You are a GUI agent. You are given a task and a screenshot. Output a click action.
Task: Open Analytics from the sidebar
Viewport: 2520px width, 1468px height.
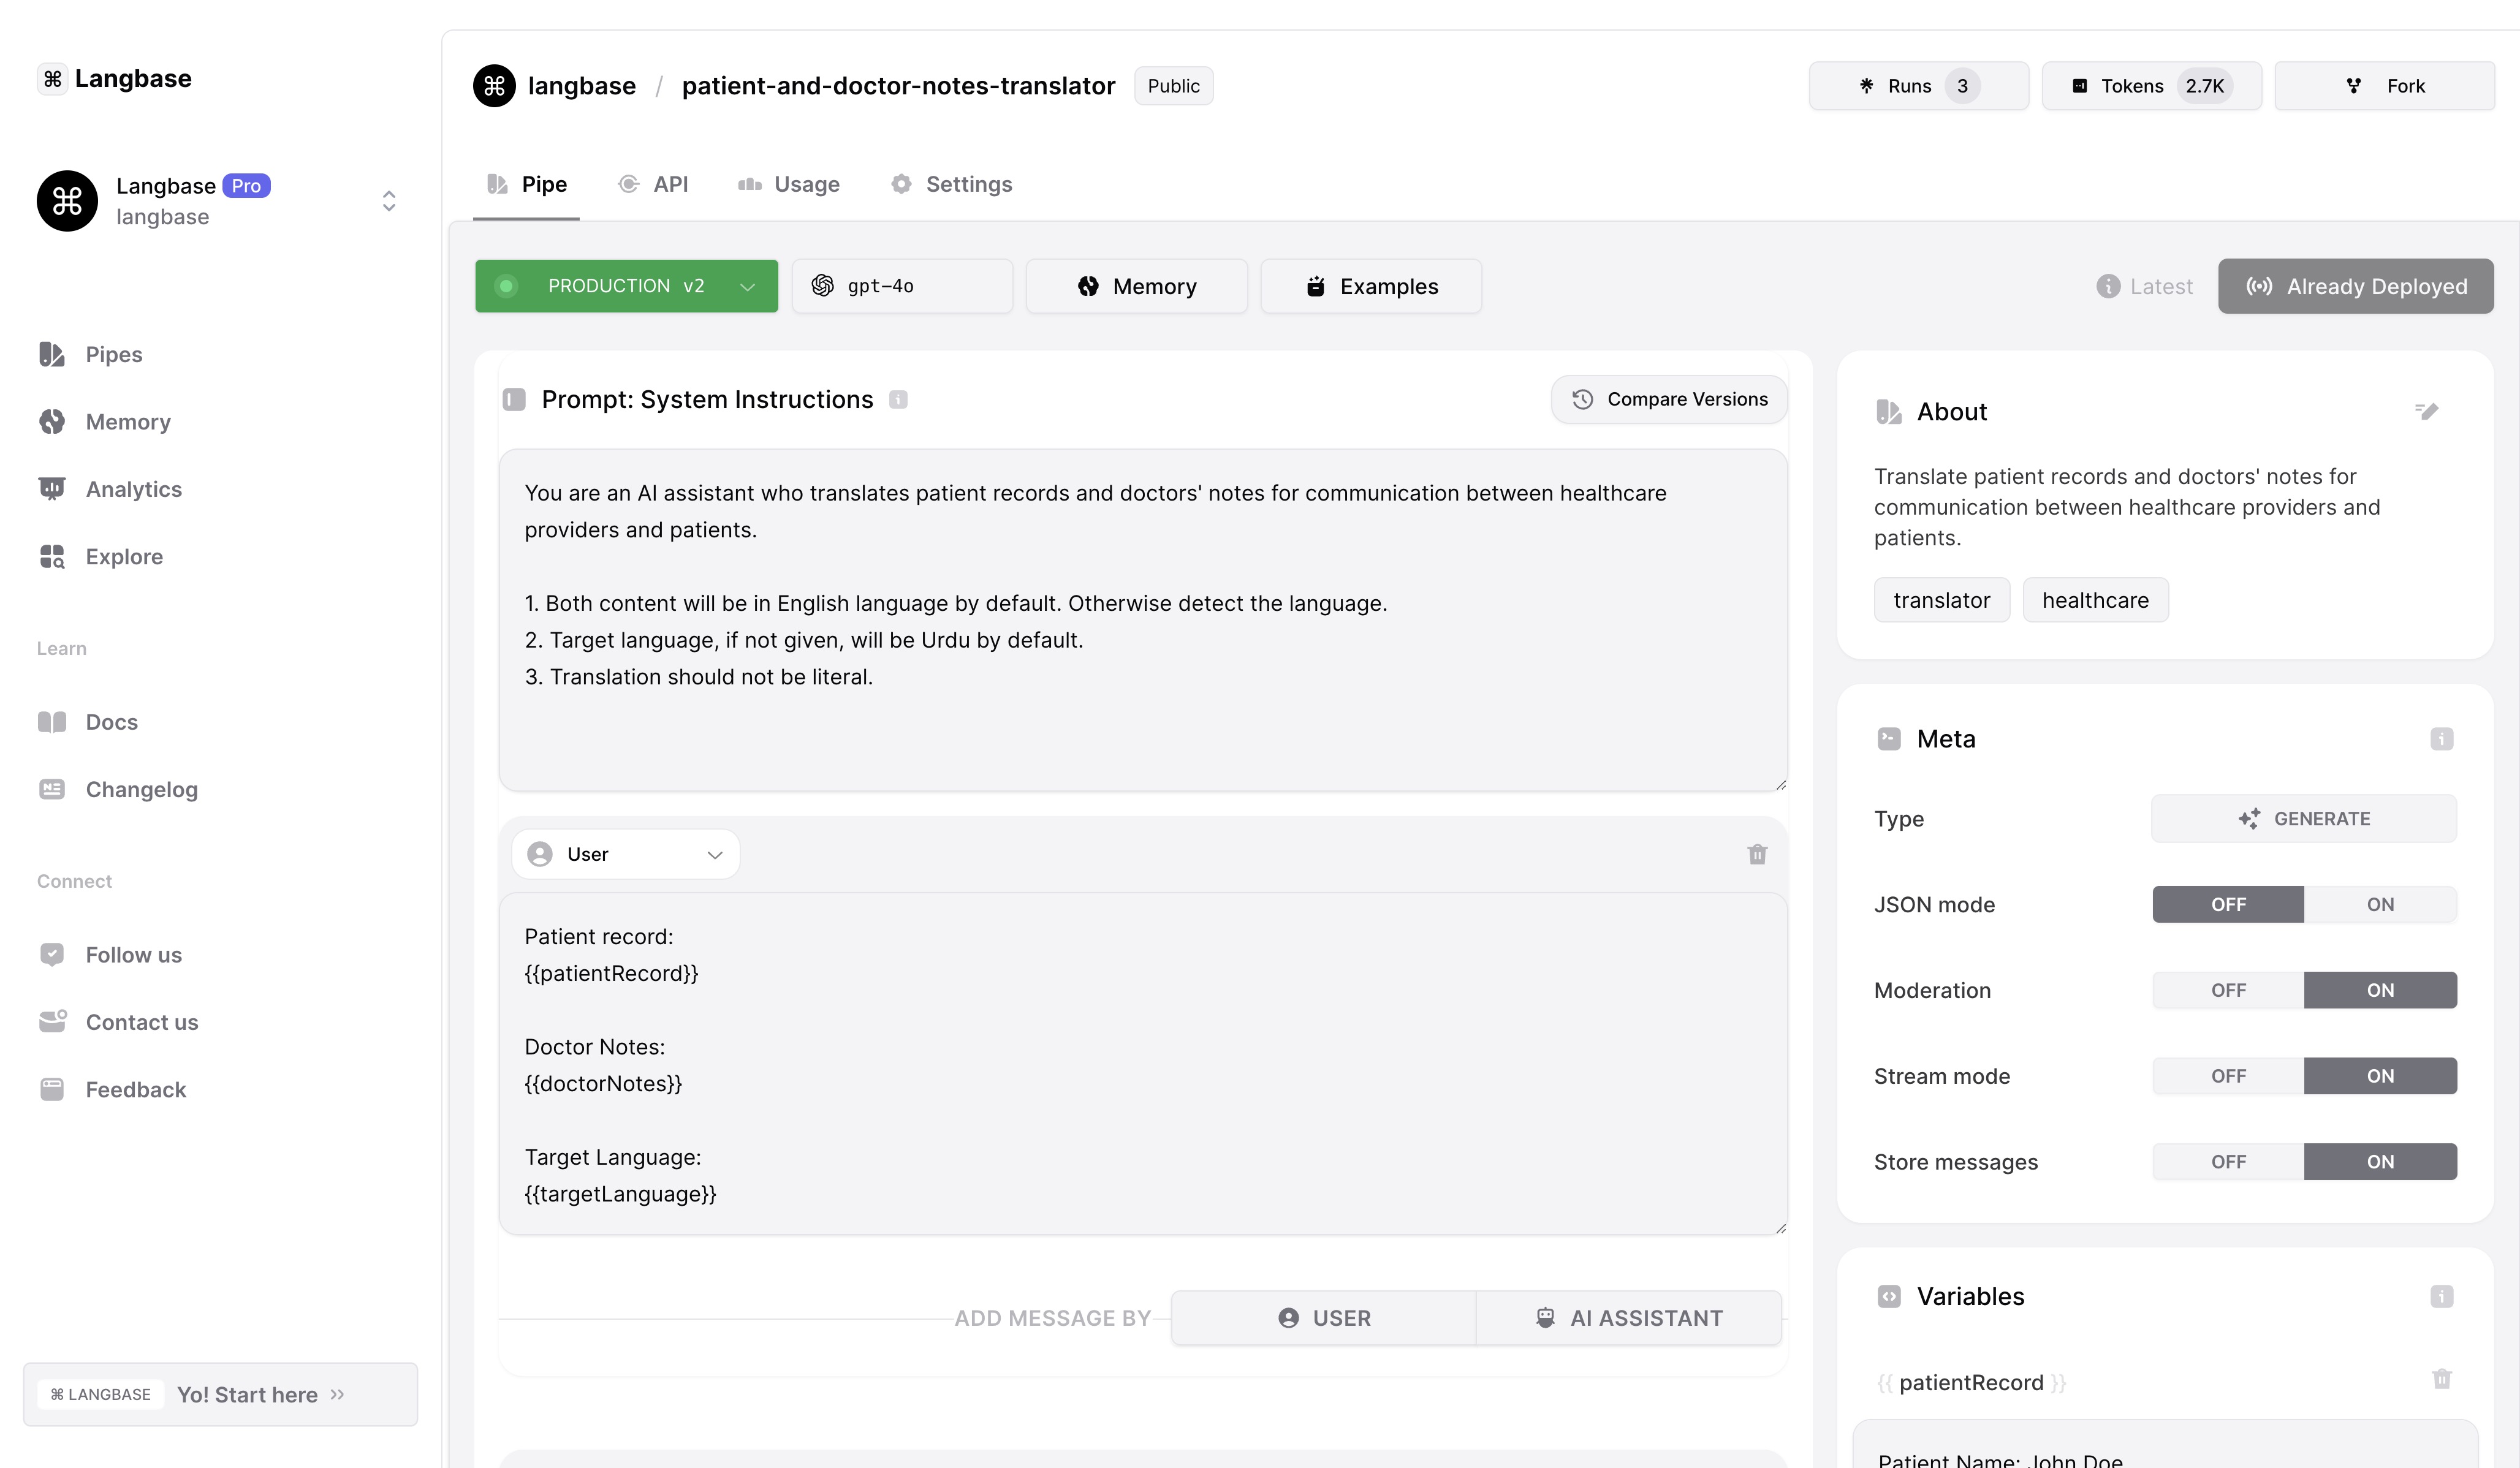[133, 489]
